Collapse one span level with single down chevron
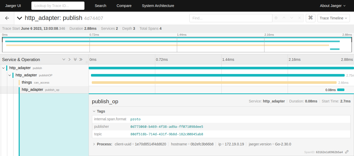Viewport: 354px width, 156px height. coord(64,59)
